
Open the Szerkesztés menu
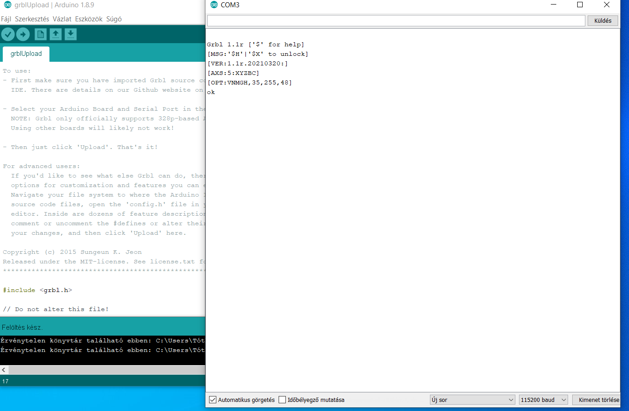point(32,19)
